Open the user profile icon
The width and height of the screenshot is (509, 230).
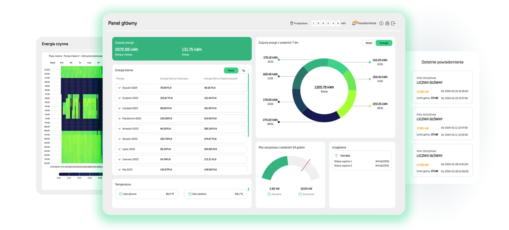tap(387, 23)
